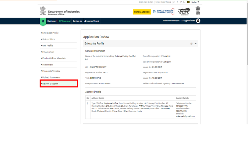This screenshot has width=248, height=149.
Task: Select Finance & Timeline in the sidebar
Action: click(x=58, y=71)
